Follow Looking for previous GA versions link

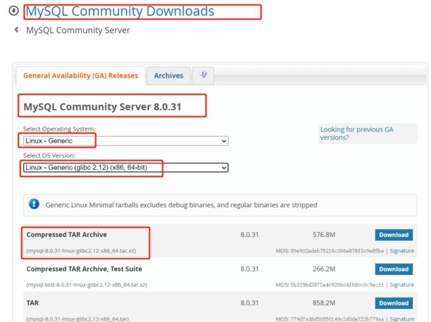tap(357, 133)
